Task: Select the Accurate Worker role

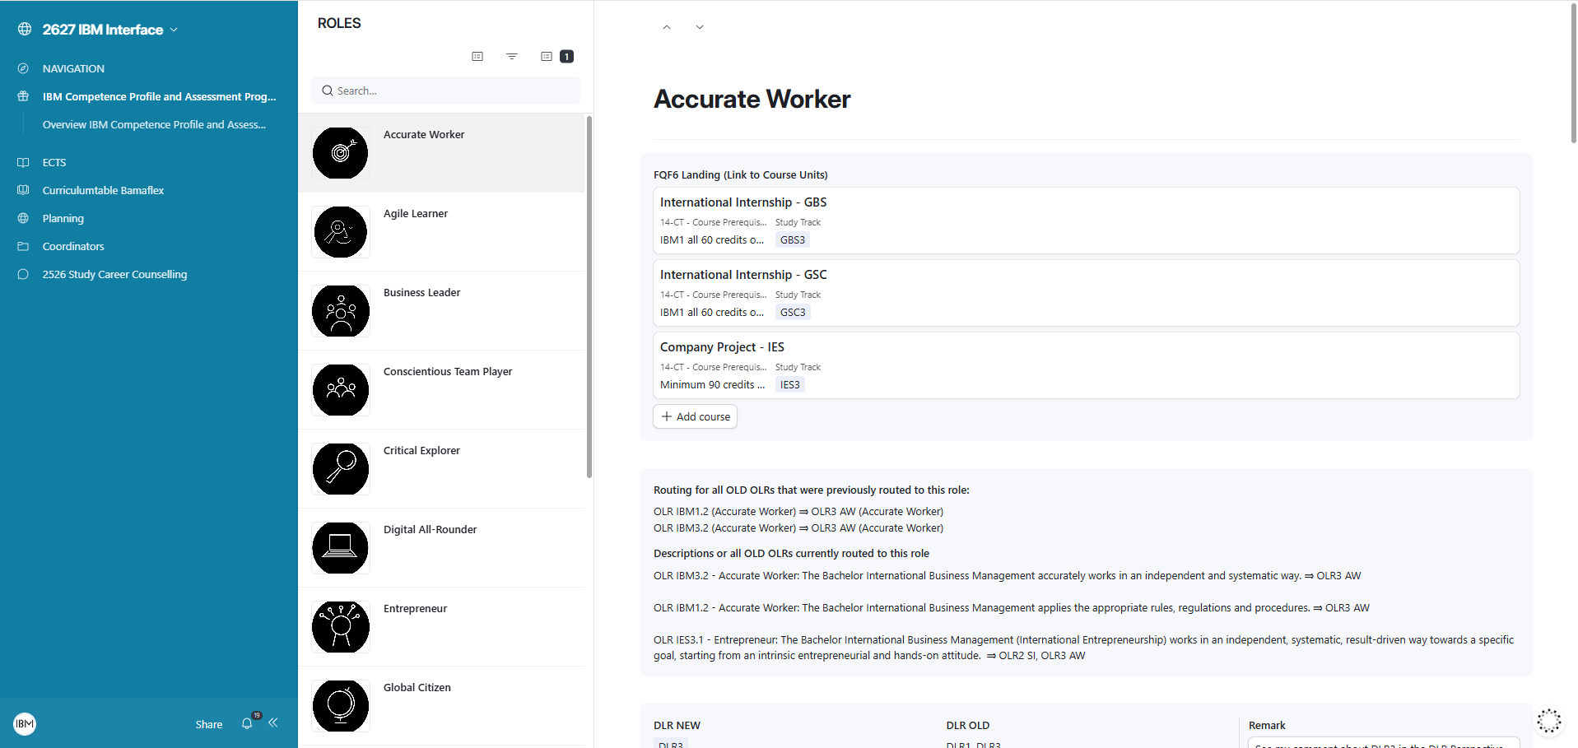Action: [441, 153]
